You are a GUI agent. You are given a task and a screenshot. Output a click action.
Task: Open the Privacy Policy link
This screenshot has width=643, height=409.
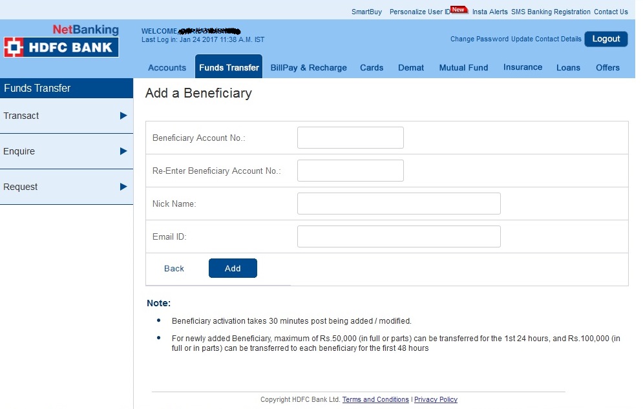coord(436,399)
